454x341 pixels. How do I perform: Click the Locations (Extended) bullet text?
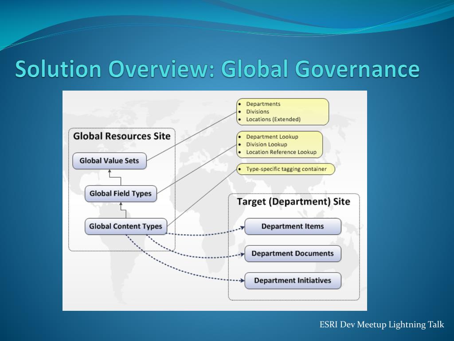tap(273, 119)
